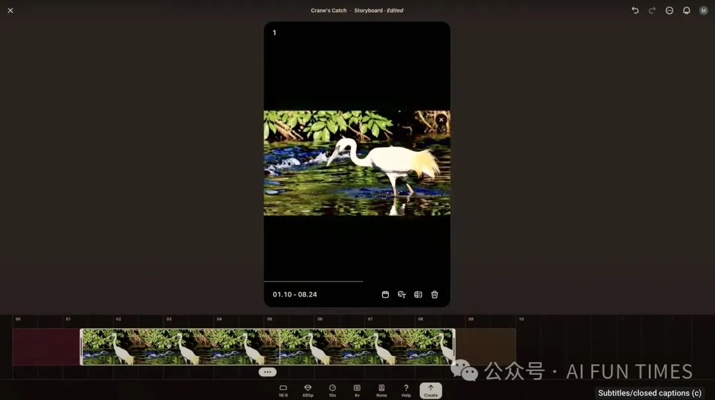Open the circled more-options menu at top

click(669, 11)
